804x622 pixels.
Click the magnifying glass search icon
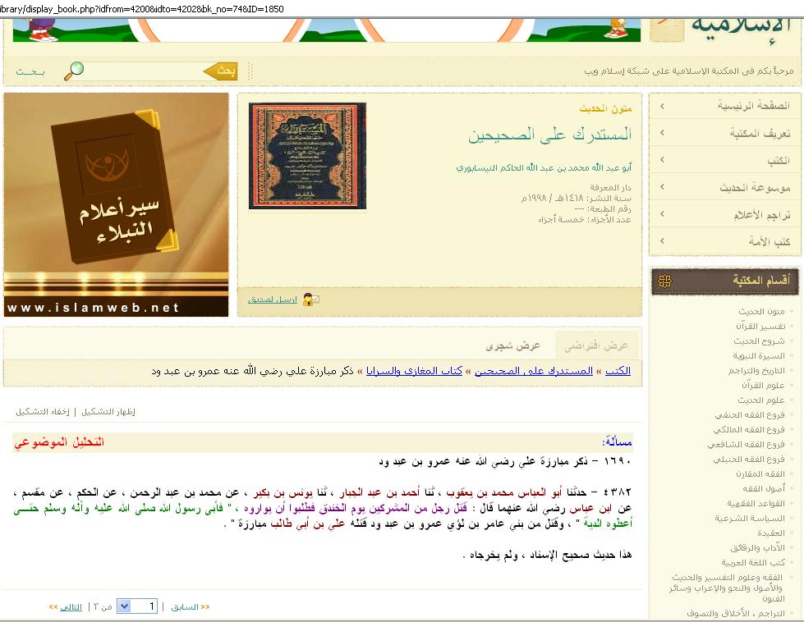coord(74,71)
